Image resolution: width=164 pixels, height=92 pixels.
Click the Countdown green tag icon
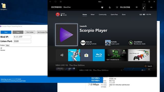[x=131, y=43]
